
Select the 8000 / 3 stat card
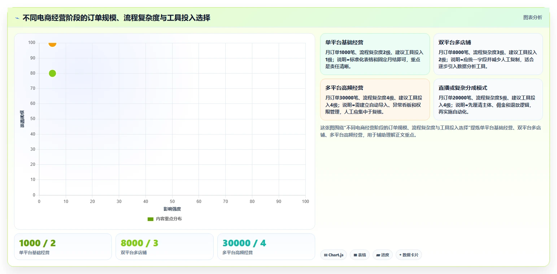(x=164, y=247)
